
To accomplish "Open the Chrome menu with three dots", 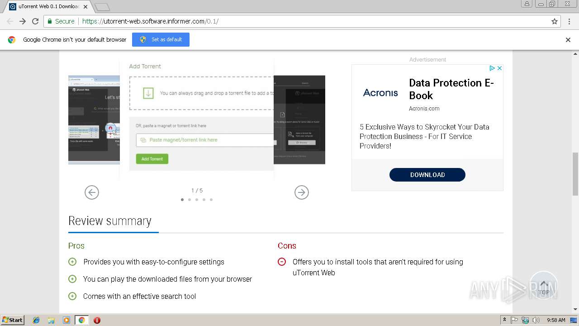I will pyautogui.click(x=568, y=21).
